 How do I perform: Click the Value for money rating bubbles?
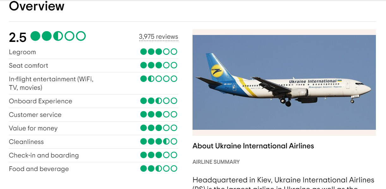pyautogui.click(x=159, y=128)
